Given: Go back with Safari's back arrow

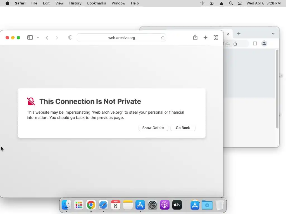Looking at the screenshot, I should (47, 38).
